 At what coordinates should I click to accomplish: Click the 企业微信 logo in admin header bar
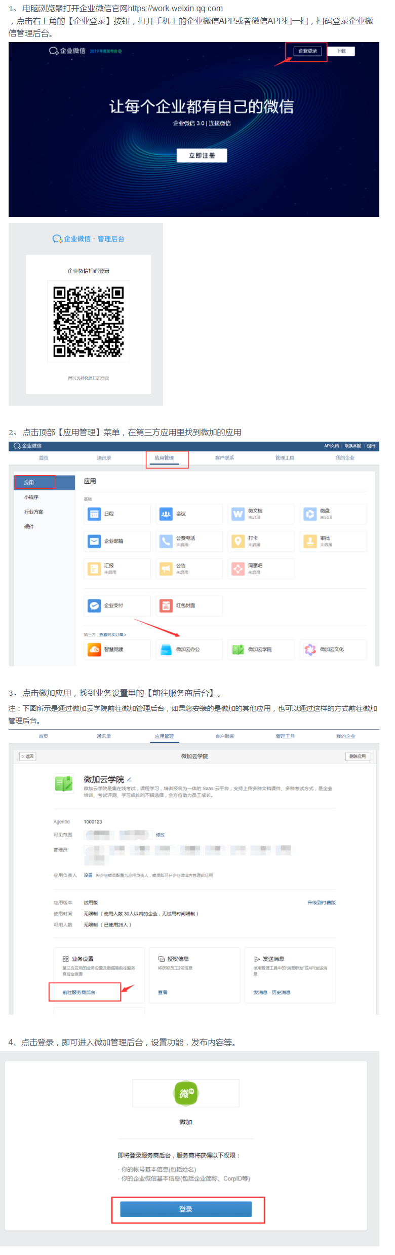click(x=28, y=446)
